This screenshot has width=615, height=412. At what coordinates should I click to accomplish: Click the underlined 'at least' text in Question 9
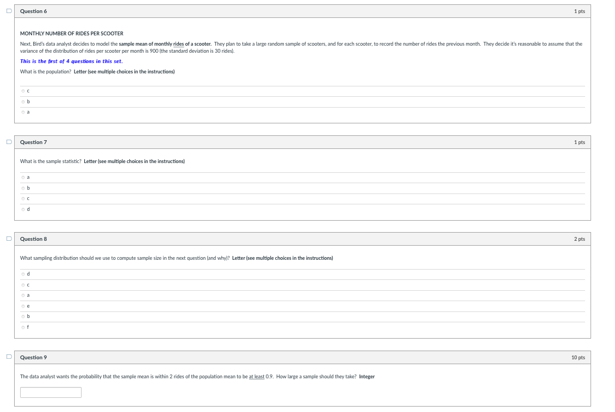[x=257, y=377]
